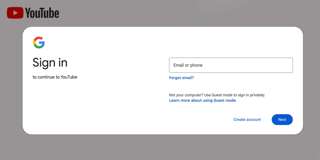Focus the Email or phone field
Viewport: 320px width, 160px height.
click(231, 65)
